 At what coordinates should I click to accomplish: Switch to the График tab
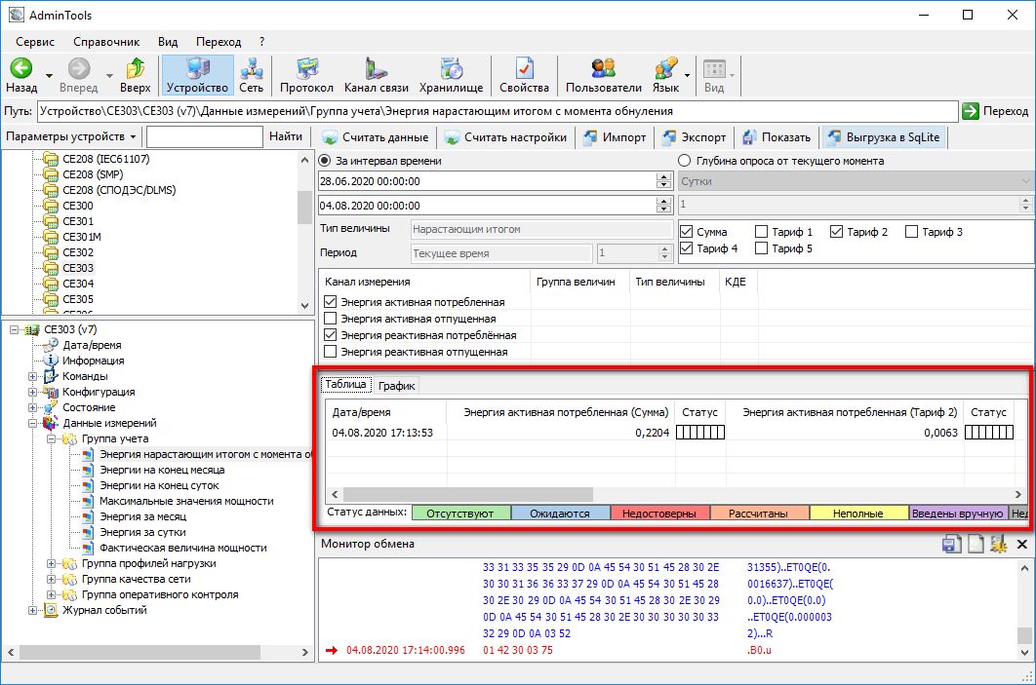(x=397, y=386)
